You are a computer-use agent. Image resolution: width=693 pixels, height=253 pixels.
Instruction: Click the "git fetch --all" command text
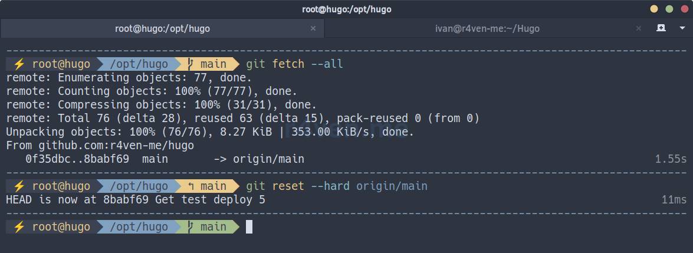click(x=294, y=64)
